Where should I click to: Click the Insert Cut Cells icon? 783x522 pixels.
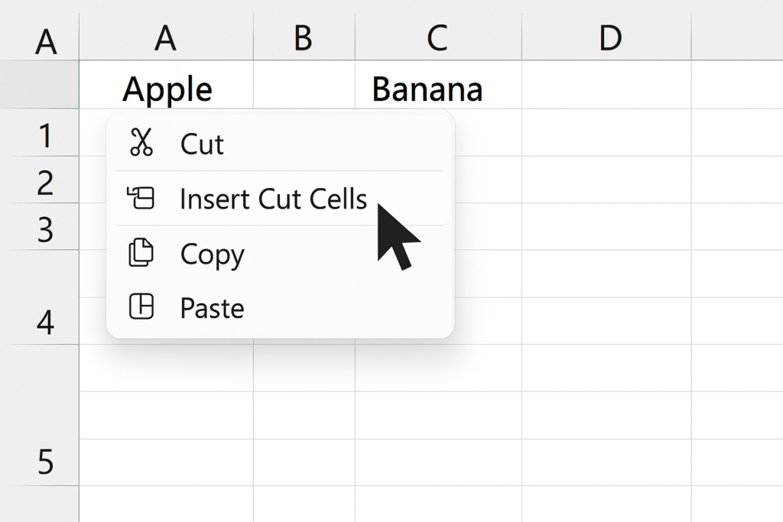pos(141,198)
